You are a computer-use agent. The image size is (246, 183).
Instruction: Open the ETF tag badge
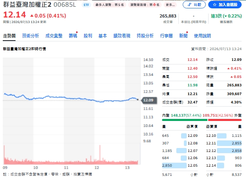pos(86,5)
